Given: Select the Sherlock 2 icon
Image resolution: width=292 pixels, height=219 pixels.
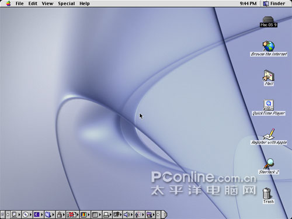Looking at the screenshot, I should click(x=269, y=166).
